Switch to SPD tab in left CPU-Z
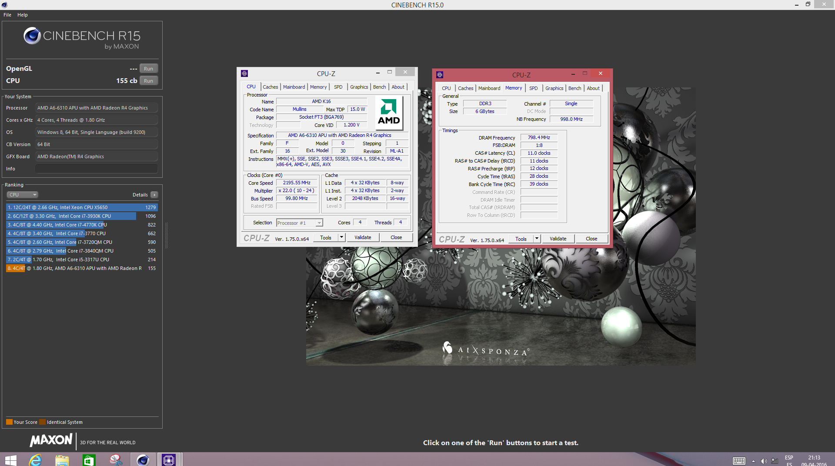The image size is (835, 466). (338, 87)
